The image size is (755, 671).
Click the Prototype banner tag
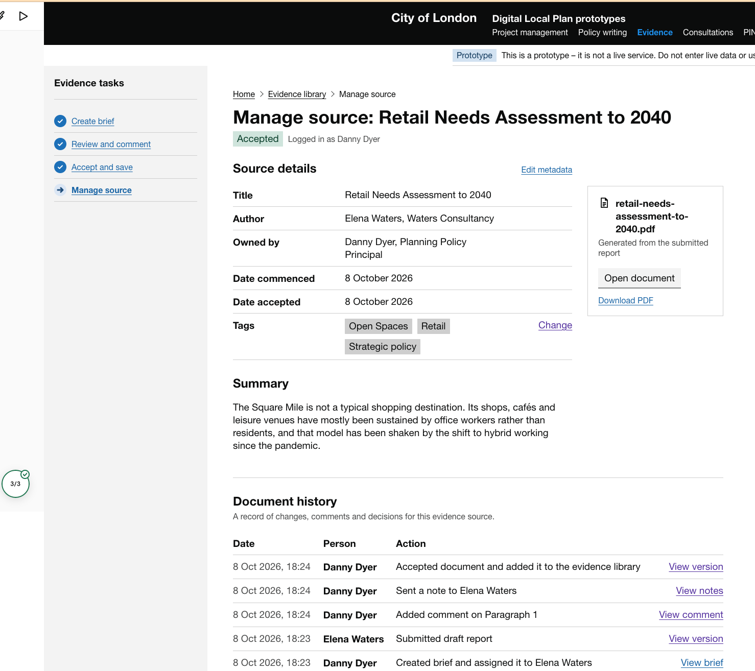[x=475, y=55]
